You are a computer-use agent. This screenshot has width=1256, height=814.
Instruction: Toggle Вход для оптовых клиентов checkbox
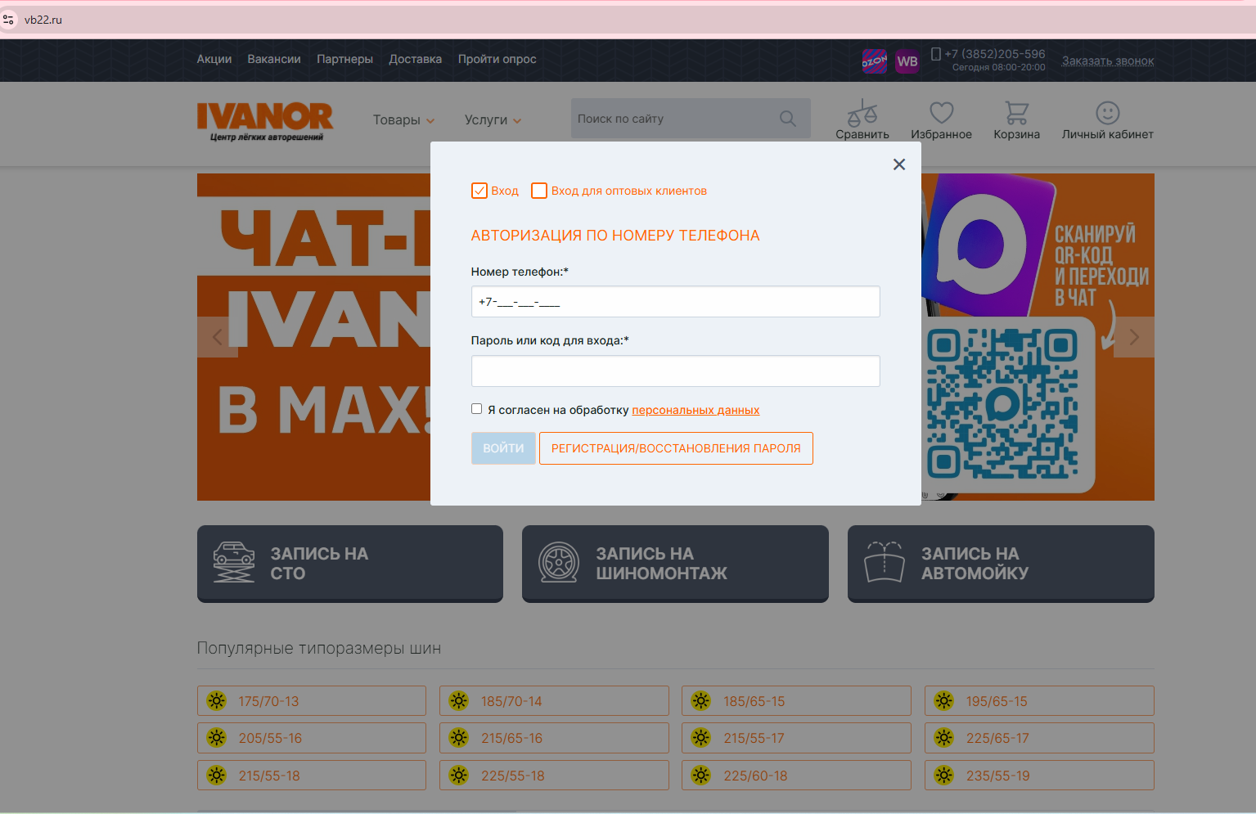click(x=539, y=191)
